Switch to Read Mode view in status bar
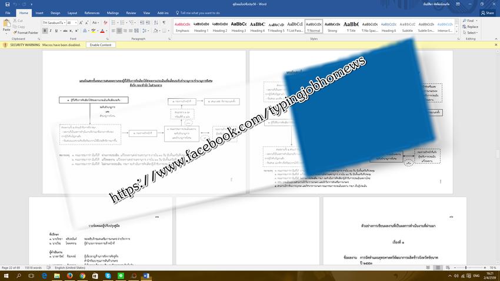Screen dimensions: 500x281 pos(428,267)
